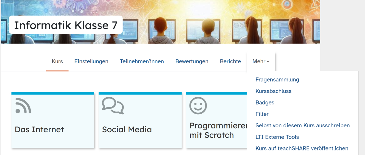This screenshot has width=365, height=155.
Task: Open the Social Media section title
Action: coord(127,129)
